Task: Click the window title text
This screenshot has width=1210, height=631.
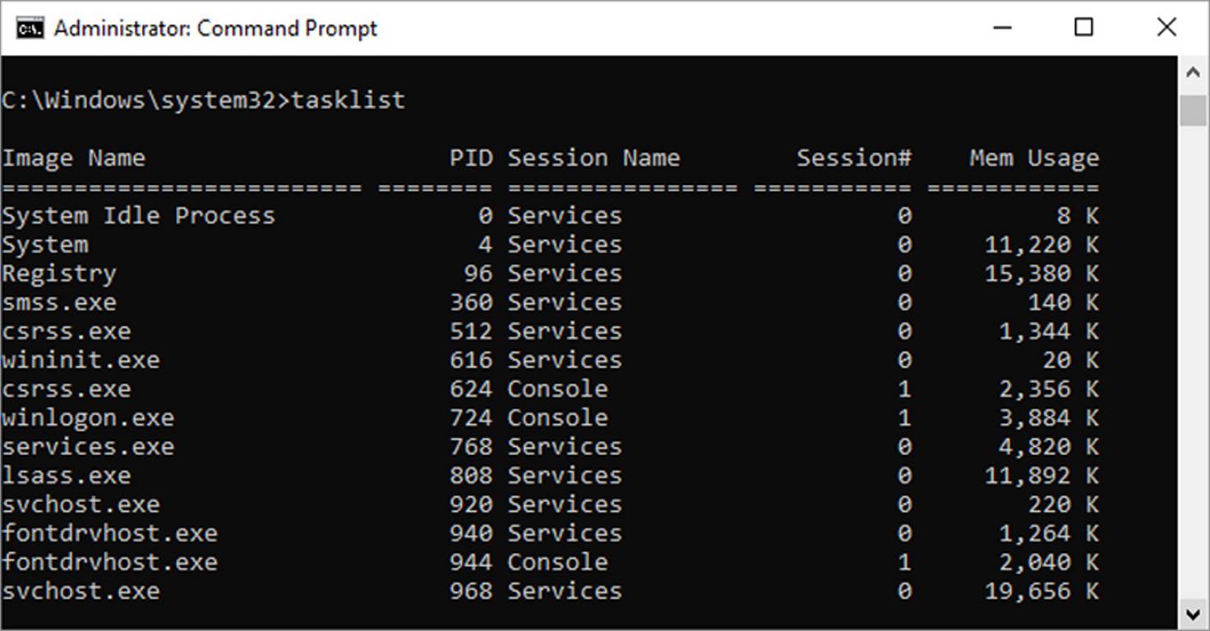Action: 215,29
